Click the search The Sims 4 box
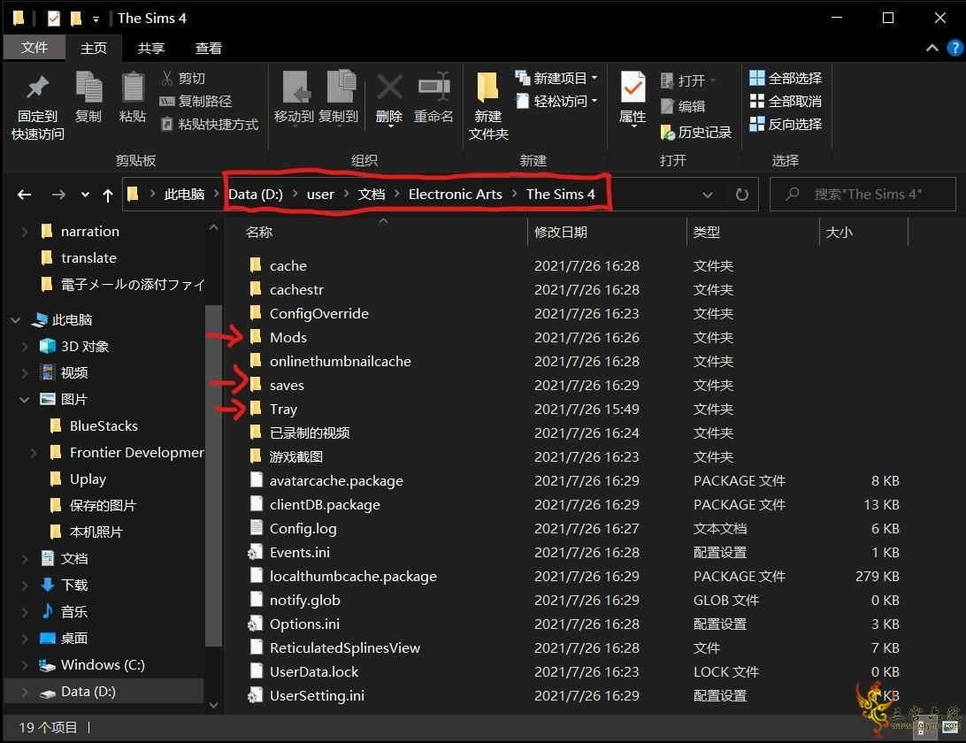This screenshot has width=966, height=743. (x=862, y=194)
